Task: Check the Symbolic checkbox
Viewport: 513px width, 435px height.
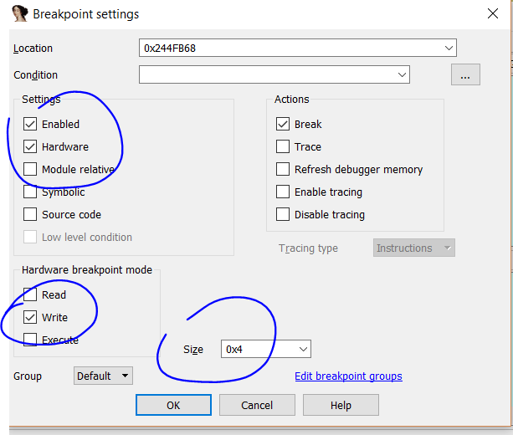Action: point(31,192)
